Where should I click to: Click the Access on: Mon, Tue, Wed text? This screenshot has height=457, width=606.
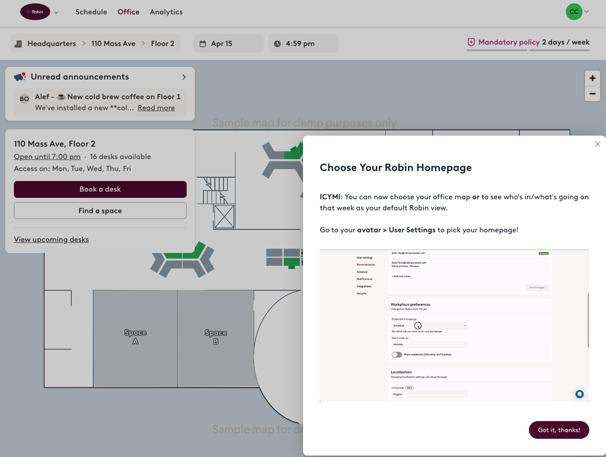pos(72,169)
